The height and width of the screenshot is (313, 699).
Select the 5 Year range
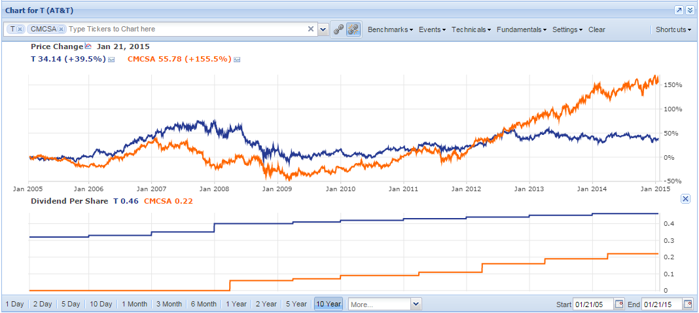296,304
